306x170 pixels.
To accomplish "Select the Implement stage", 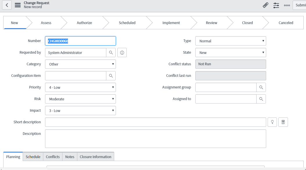I will [x=171, y=23].
